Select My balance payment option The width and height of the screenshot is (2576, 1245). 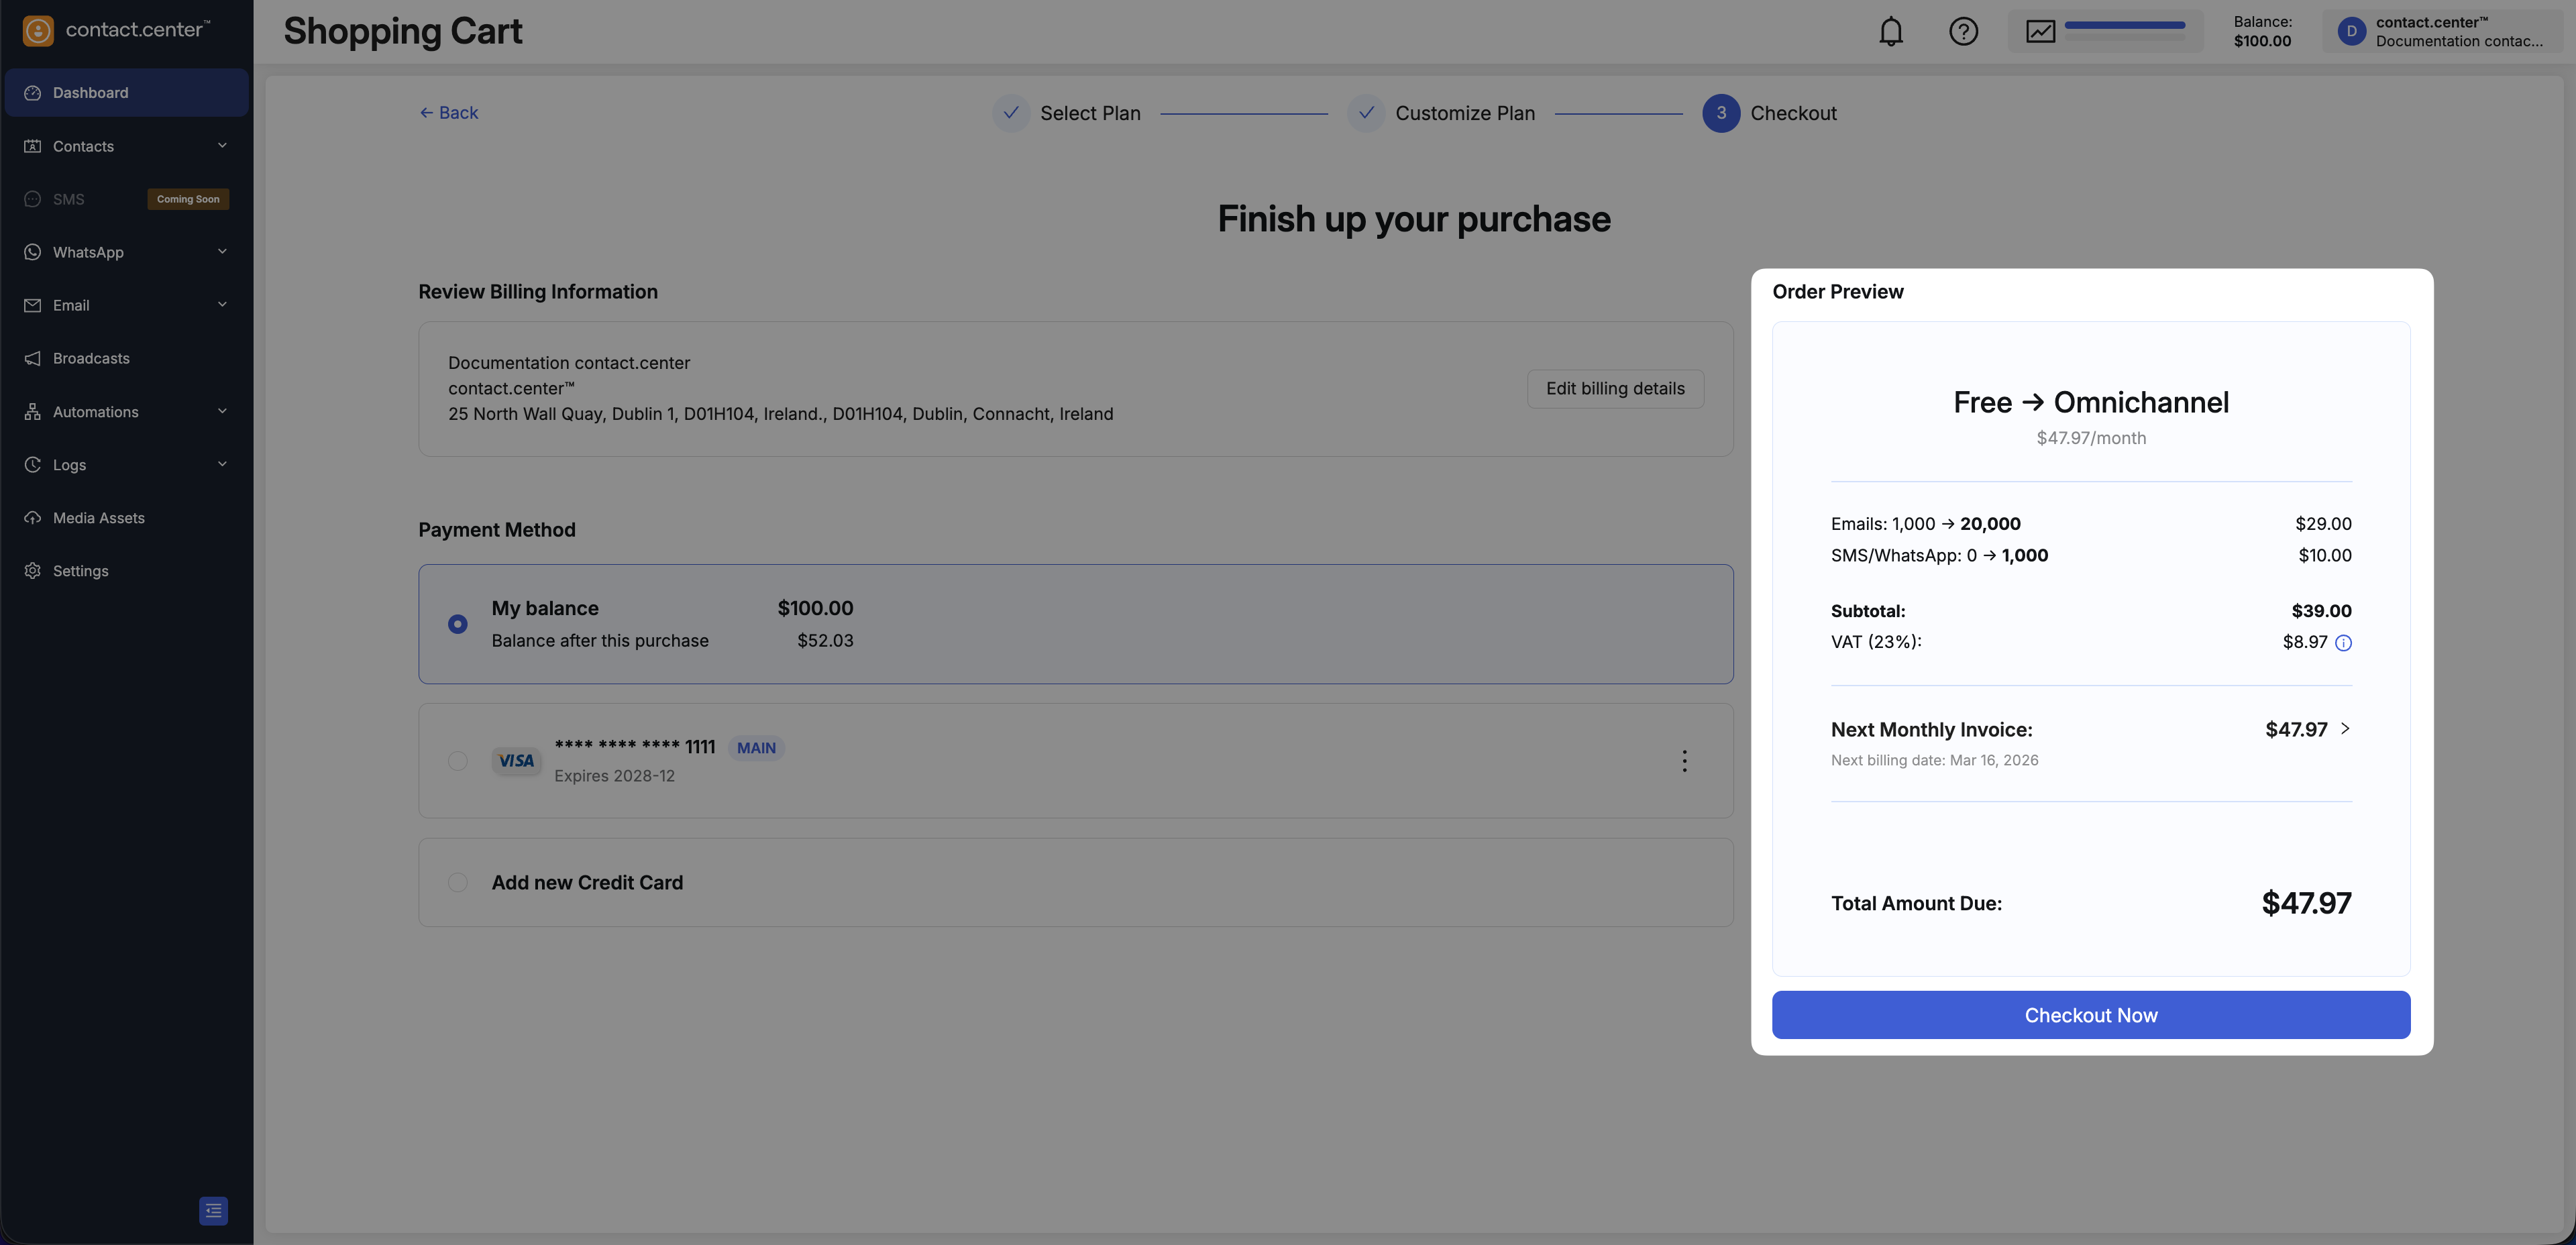(x=458, y=624)
